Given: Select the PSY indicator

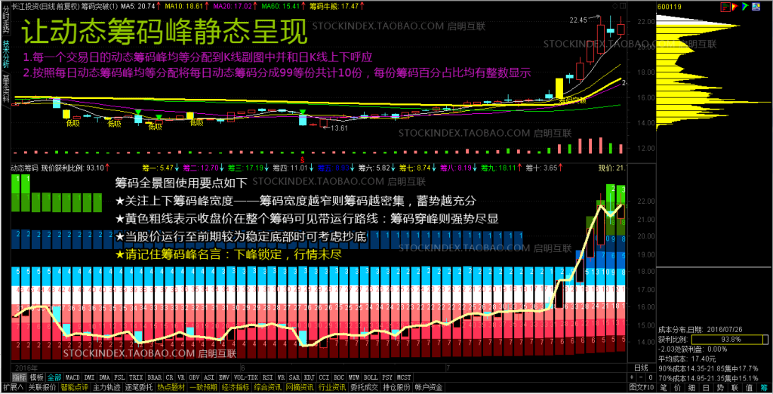Looking at the screenshot, I should [x=387, y=377].
